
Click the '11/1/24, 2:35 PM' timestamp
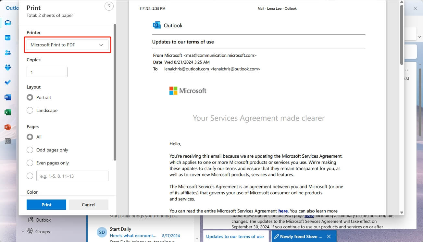point(152,8)
